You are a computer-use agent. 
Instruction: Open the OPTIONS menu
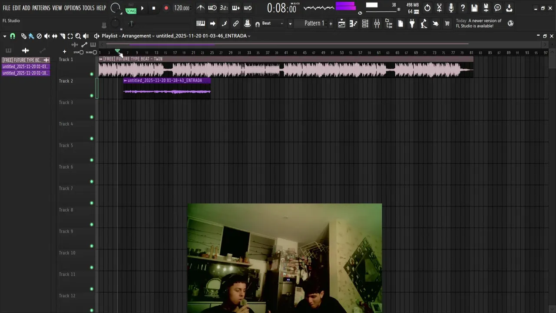(x=73, y=8)
